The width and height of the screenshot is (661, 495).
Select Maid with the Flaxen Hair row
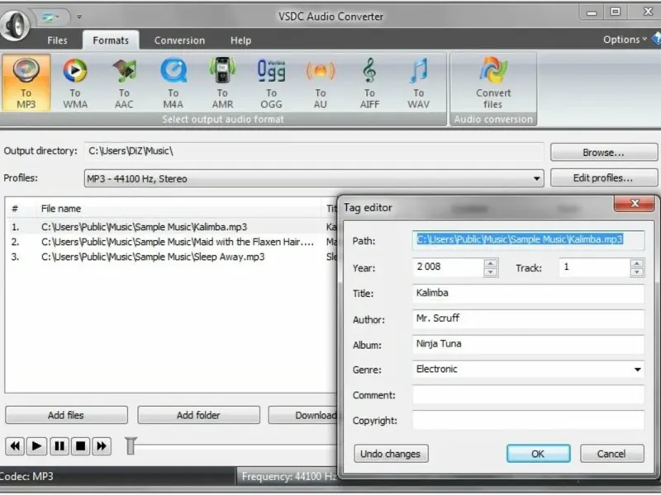[x=172, y=242]
